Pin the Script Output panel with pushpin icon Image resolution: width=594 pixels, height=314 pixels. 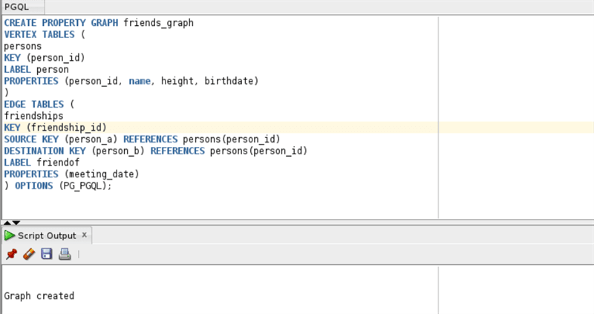[x=11, y=254]
